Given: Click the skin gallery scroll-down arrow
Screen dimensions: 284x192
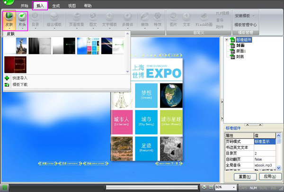Looking at the screenshot, I should [127, 72].
